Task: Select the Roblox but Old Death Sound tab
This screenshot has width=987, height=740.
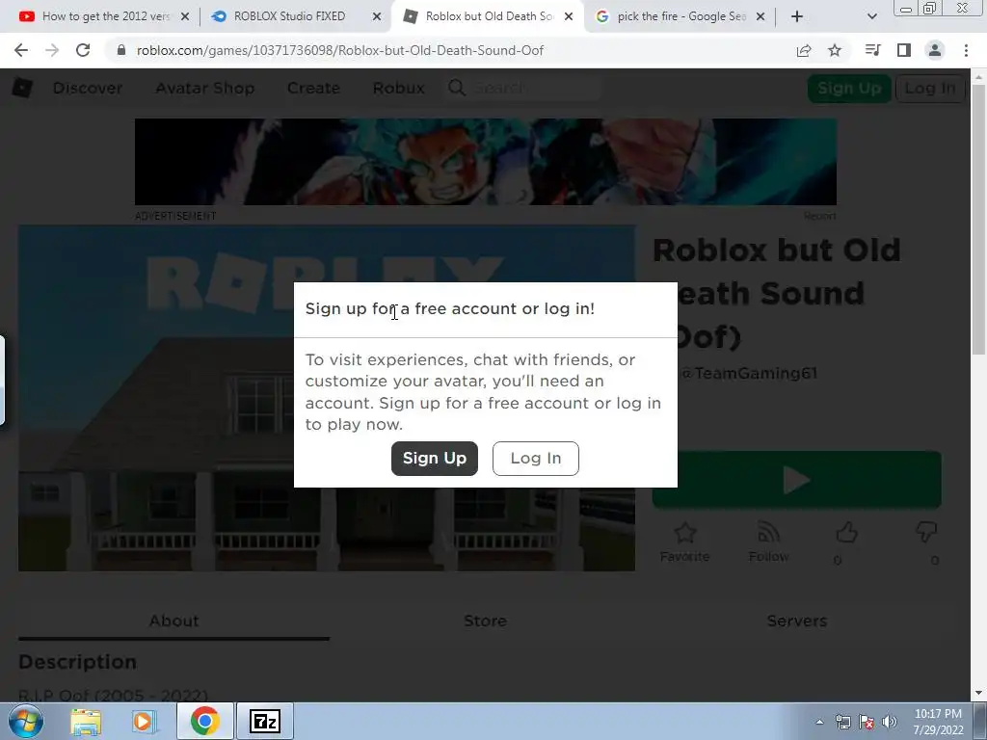Action: point(489,16)
